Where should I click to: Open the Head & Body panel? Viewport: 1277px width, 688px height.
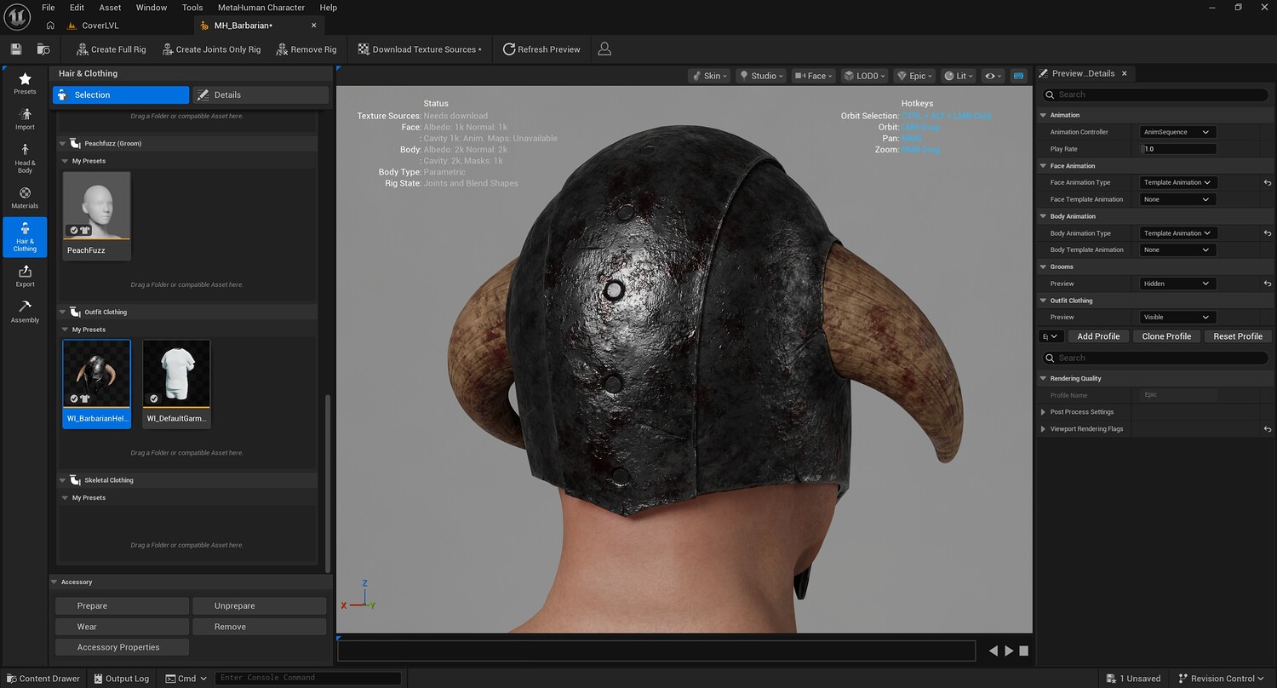pos(25,158)
